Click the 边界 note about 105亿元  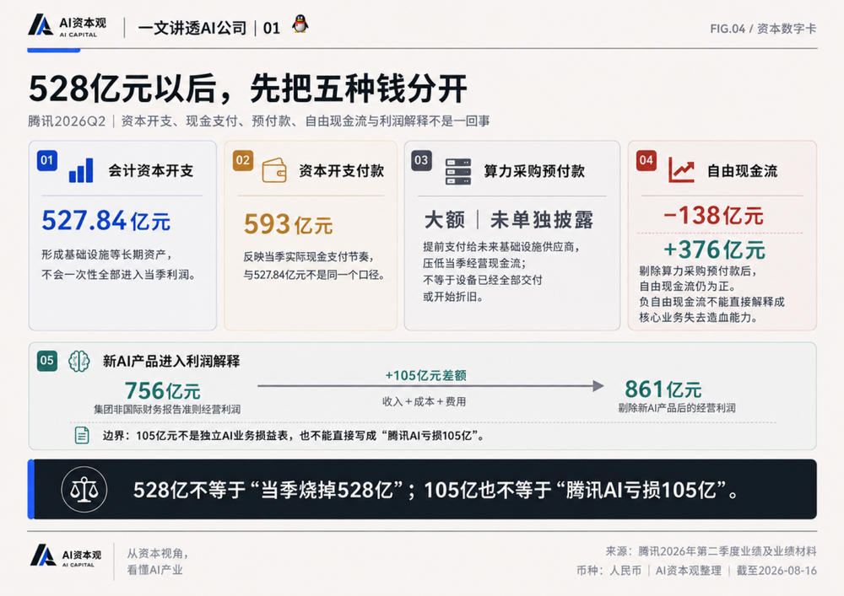coord(294,435)
